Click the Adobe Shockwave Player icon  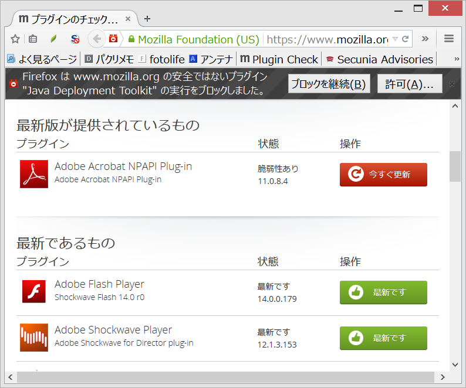(34, 337)
